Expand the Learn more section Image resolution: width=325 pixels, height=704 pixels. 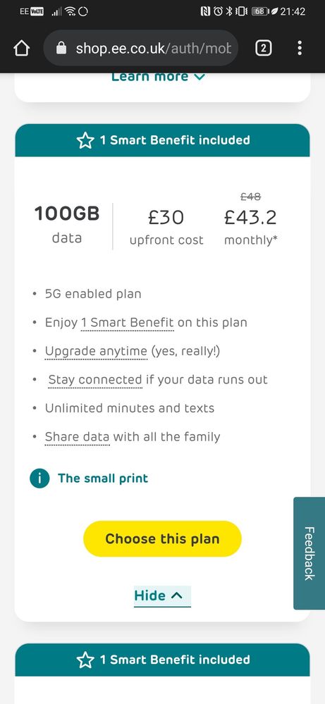point(158,77)
